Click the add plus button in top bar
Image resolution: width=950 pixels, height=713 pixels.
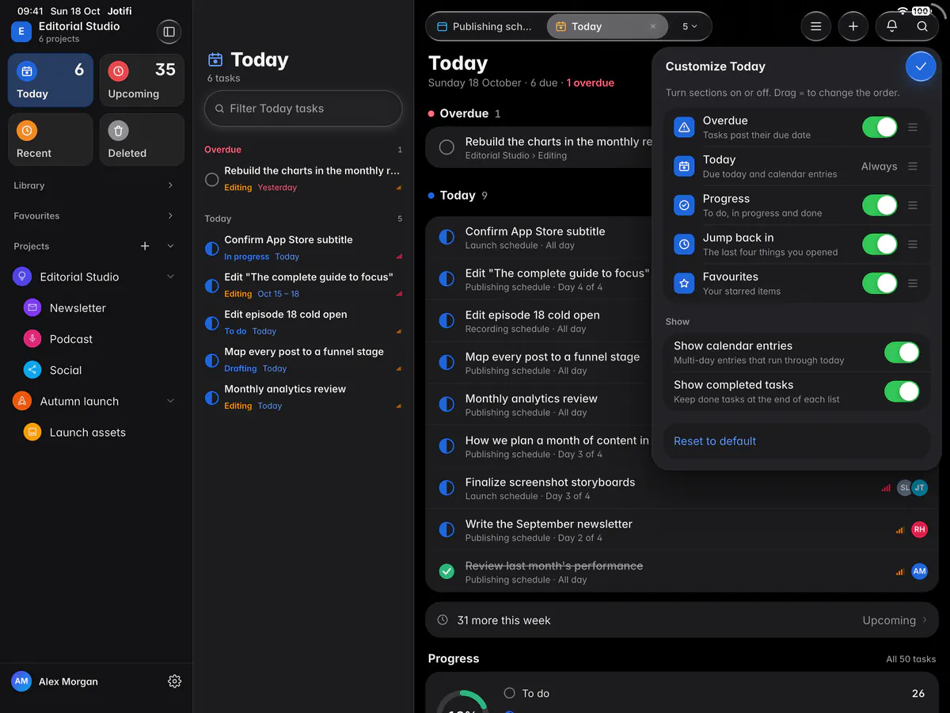click(x=853, y=26)
